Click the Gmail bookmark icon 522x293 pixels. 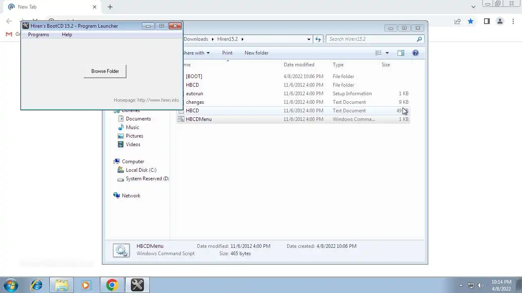[9, 34]
